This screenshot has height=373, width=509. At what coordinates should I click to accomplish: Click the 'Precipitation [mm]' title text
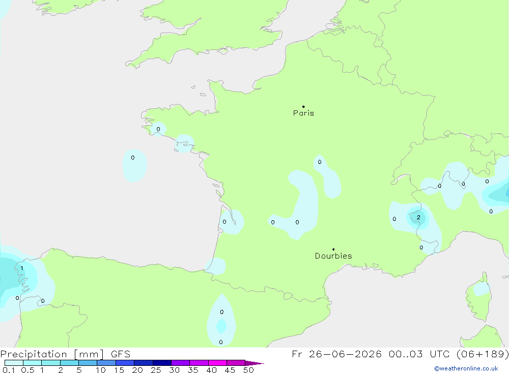[x=52, y=354]
